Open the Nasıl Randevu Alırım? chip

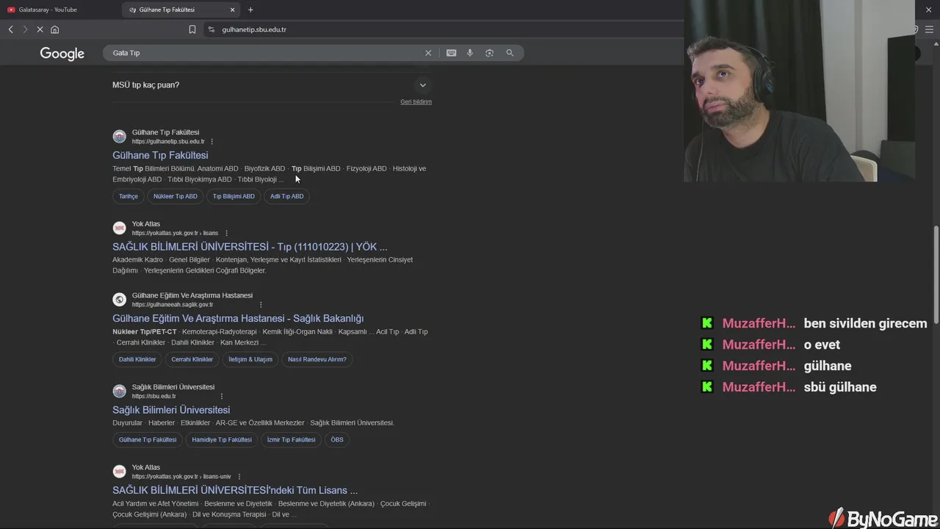point(317,359)
